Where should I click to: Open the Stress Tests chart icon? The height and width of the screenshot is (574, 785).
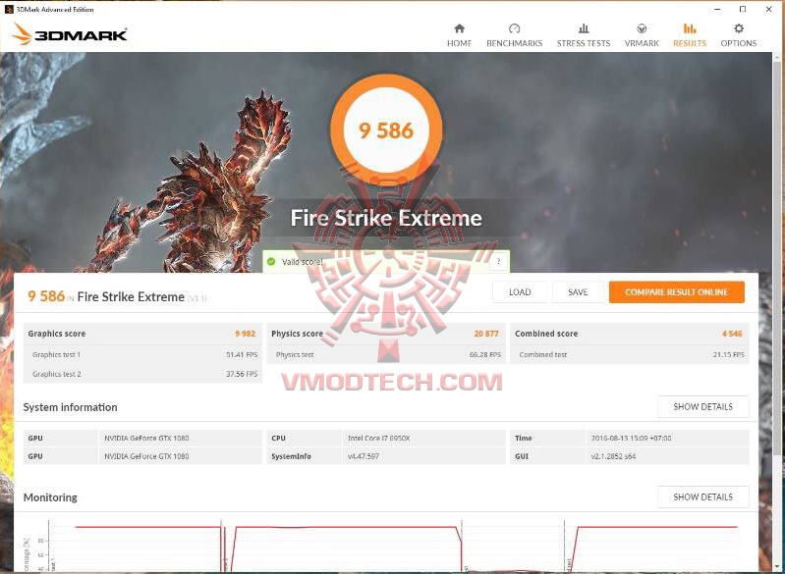pos(584,28)
